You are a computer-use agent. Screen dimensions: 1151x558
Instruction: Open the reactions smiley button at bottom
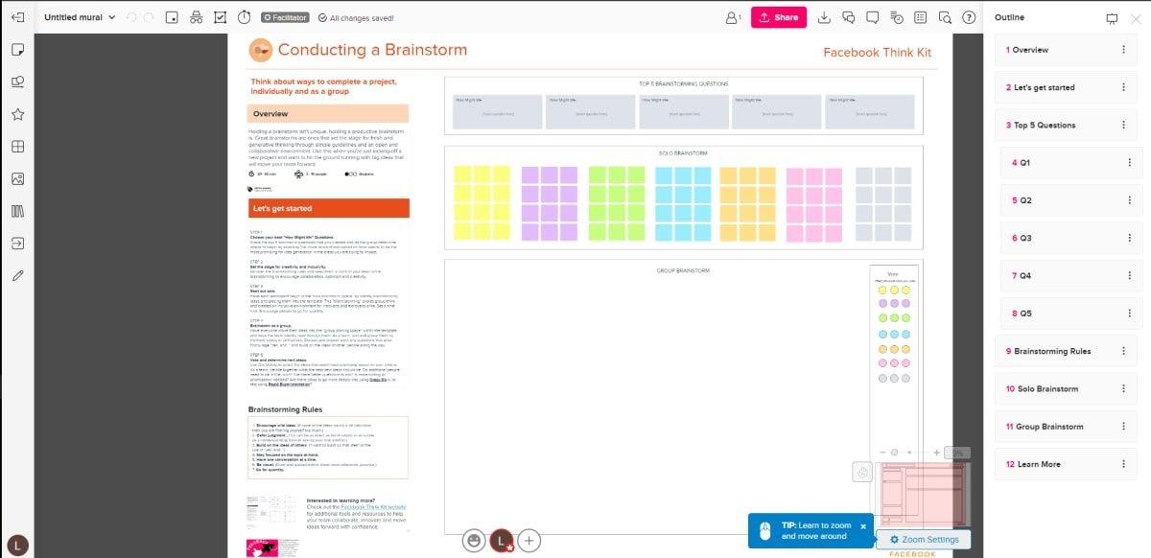(473, 541)
